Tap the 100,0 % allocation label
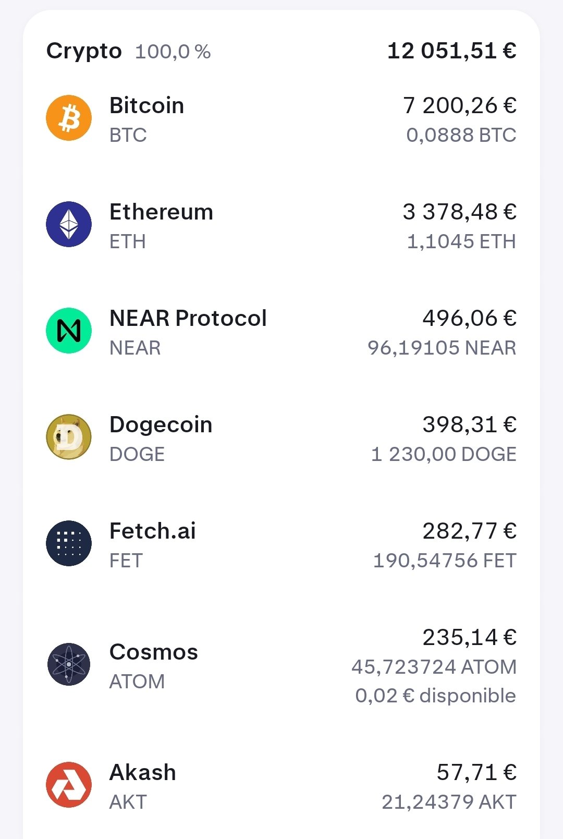The height and width of the screenshot is (839, 563). [173, 52]
